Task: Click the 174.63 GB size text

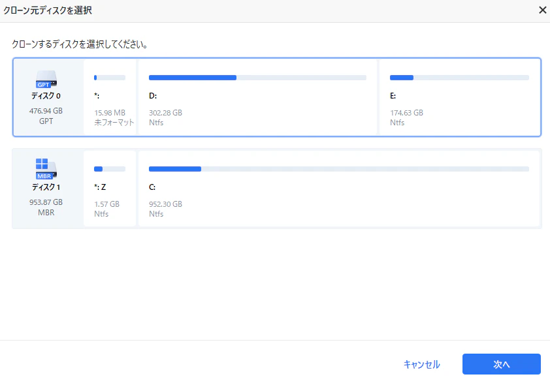Action: pos(406,113)
